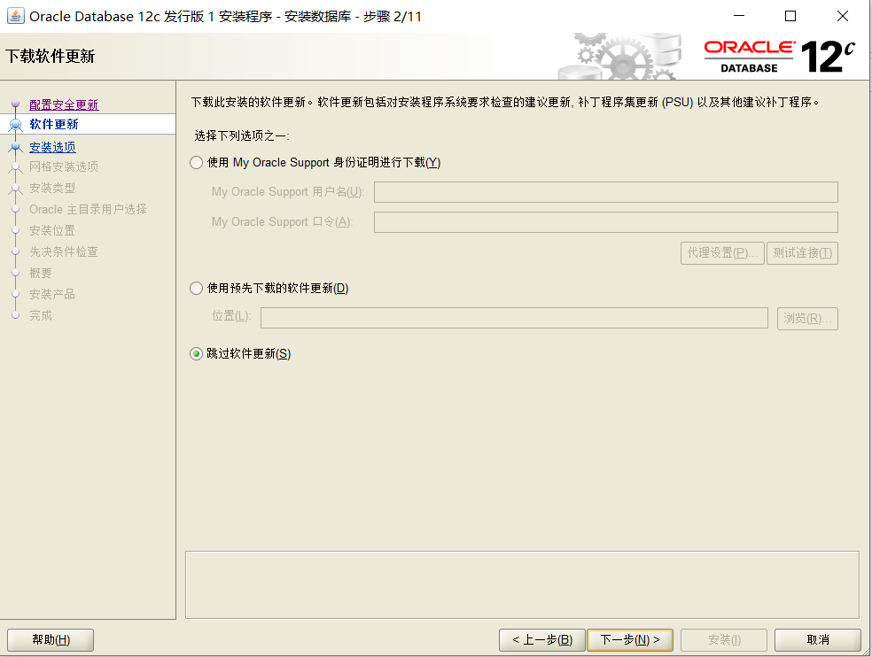Click step marker icon beside 配置安全更新
Screen dimensions: 872x657
[16, 104]
